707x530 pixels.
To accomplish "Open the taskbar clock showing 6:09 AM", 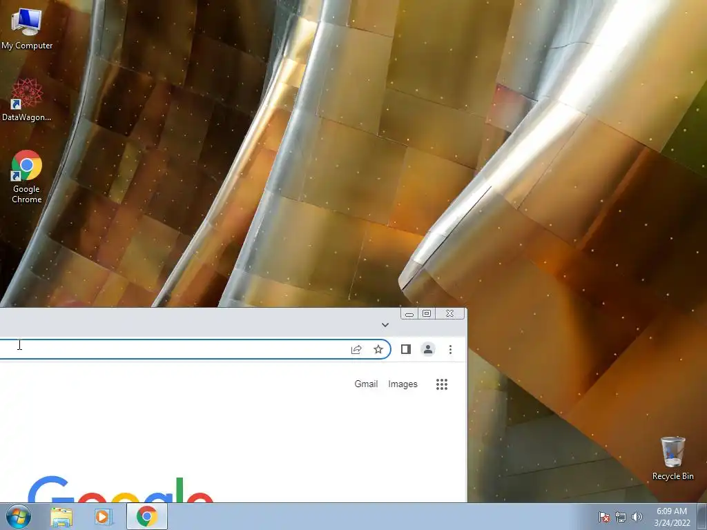I will [x=672, y=517].
